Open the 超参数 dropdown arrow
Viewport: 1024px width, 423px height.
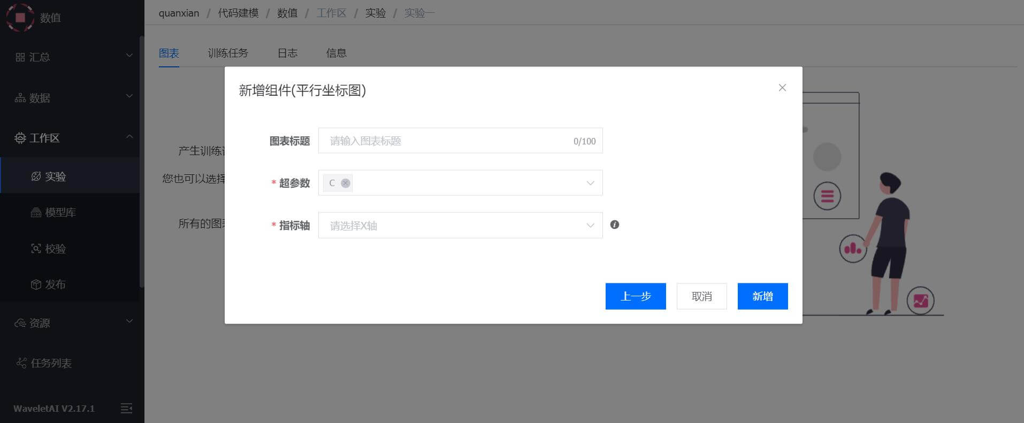coord(590,183)
